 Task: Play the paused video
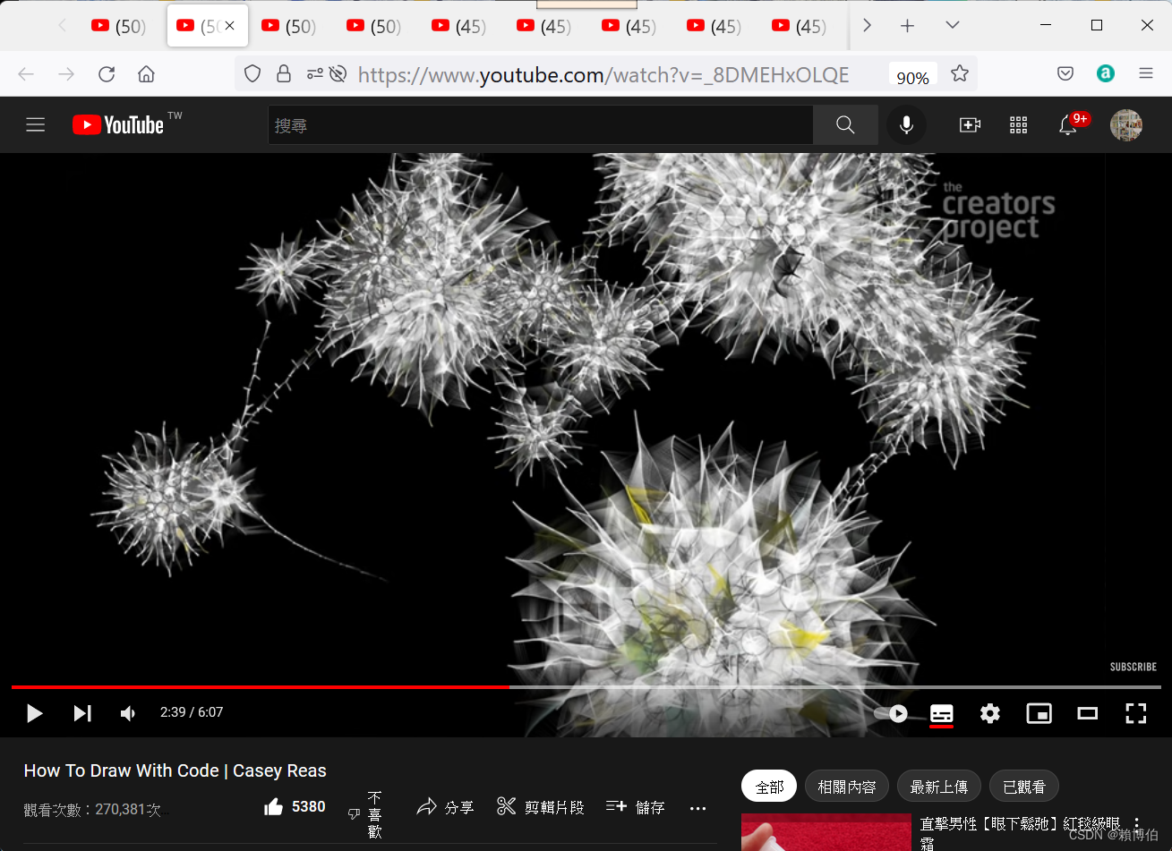coord(34,713)
